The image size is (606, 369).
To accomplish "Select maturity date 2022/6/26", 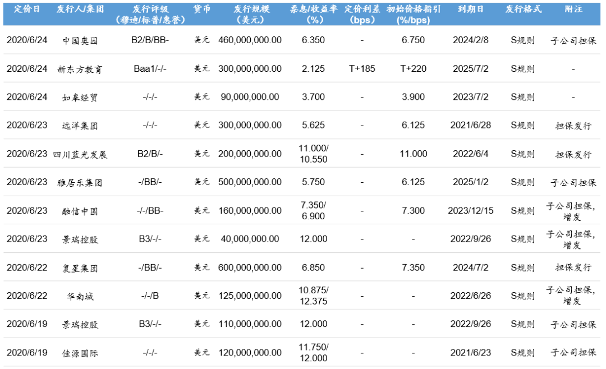I will click(x=471, y=296).
